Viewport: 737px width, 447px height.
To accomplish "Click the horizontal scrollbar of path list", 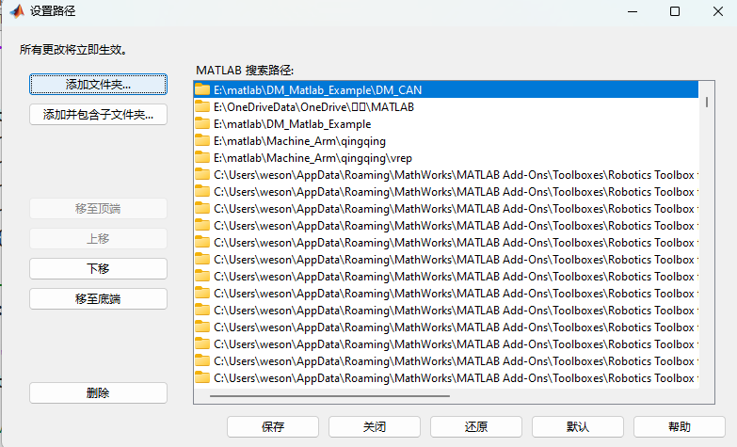I will point(329,396).
